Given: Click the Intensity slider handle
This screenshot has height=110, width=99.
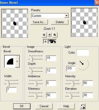Looking at the screenshot, I should coord(73,84).
